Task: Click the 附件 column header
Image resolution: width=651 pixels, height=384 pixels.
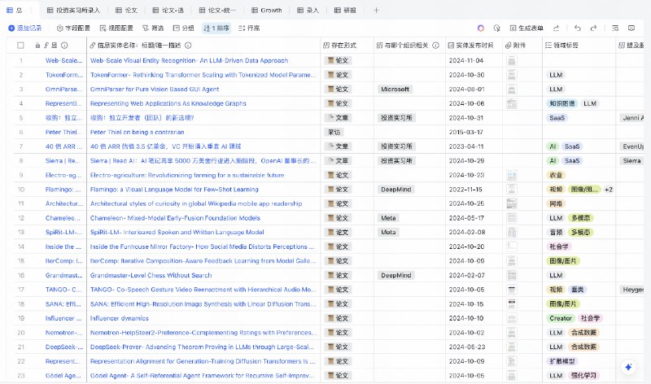Action: (x=522, y=46)
